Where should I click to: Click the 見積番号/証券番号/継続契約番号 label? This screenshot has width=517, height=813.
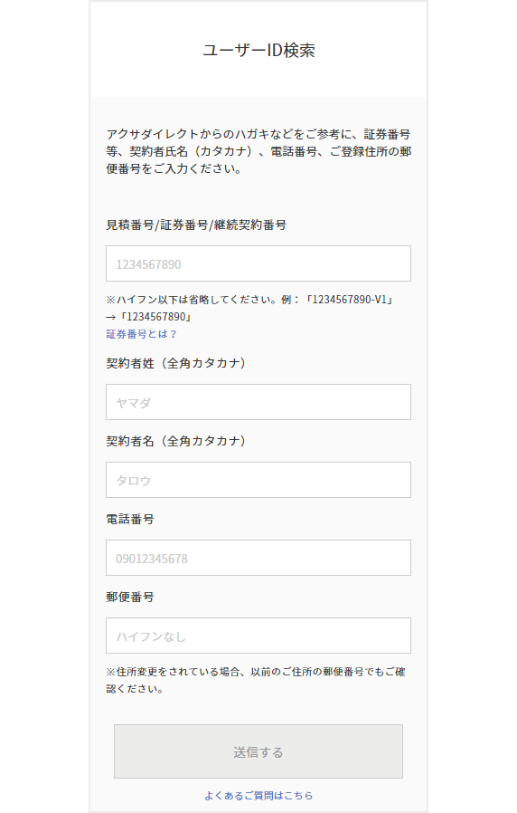[x=196, y=225]
